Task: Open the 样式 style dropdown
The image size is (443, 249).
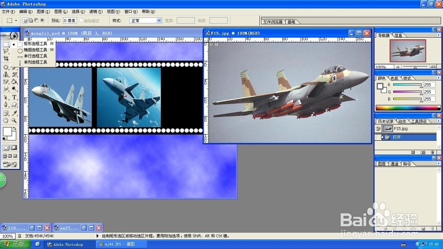Action: 159,21
